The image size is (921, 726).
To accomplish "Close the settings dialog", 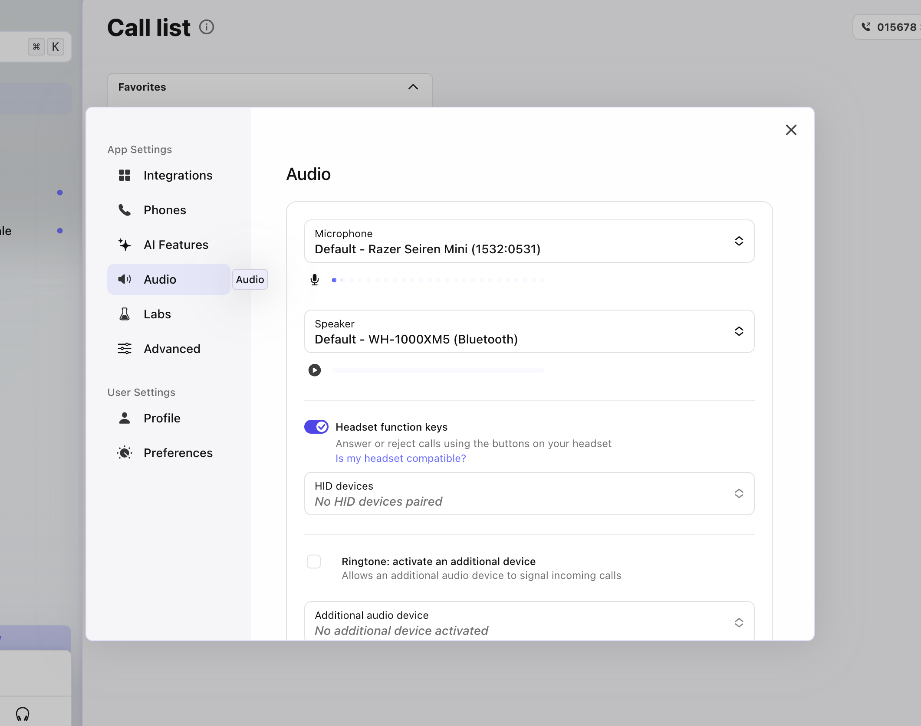I will pos(791,130).
